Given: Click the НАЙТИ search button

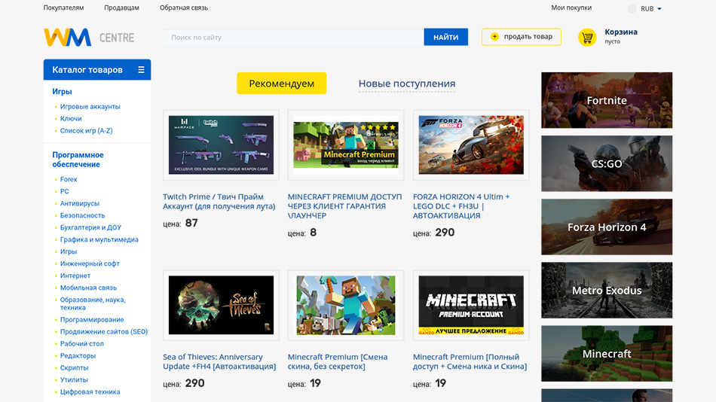Looking at the screenshot, I should pyautogui.click(x=445, y=37).
